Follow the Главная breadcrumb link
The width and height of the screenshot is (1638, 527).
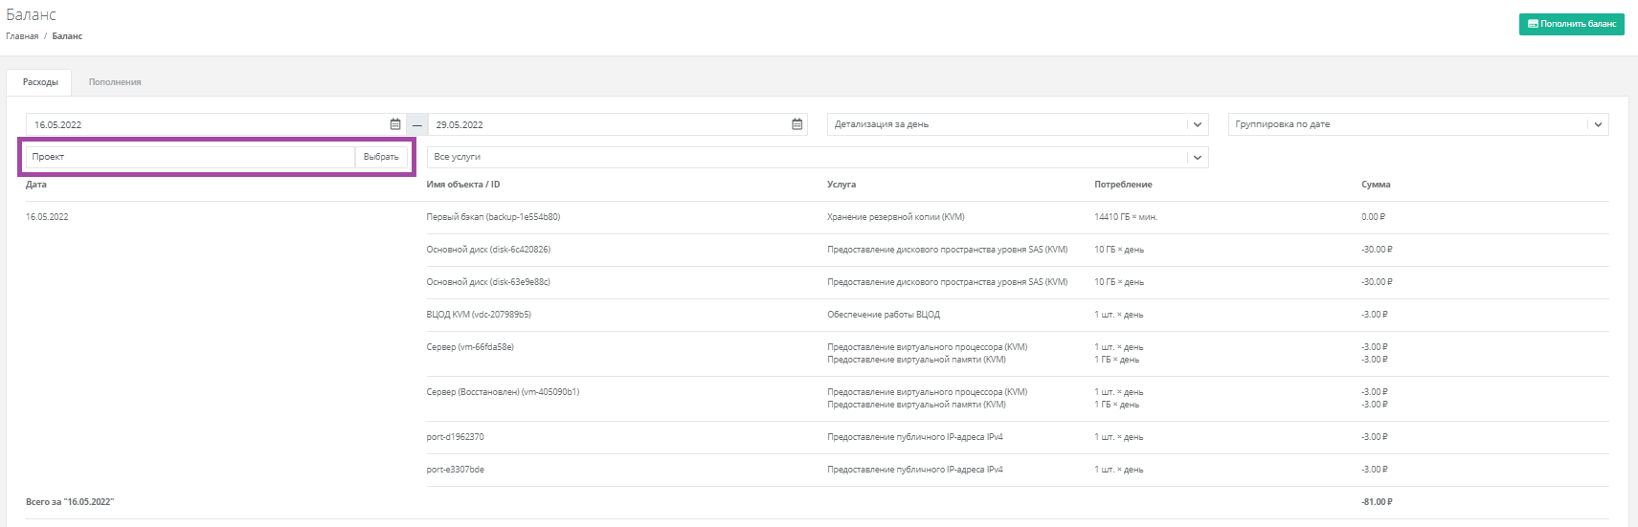pos(22,36)
